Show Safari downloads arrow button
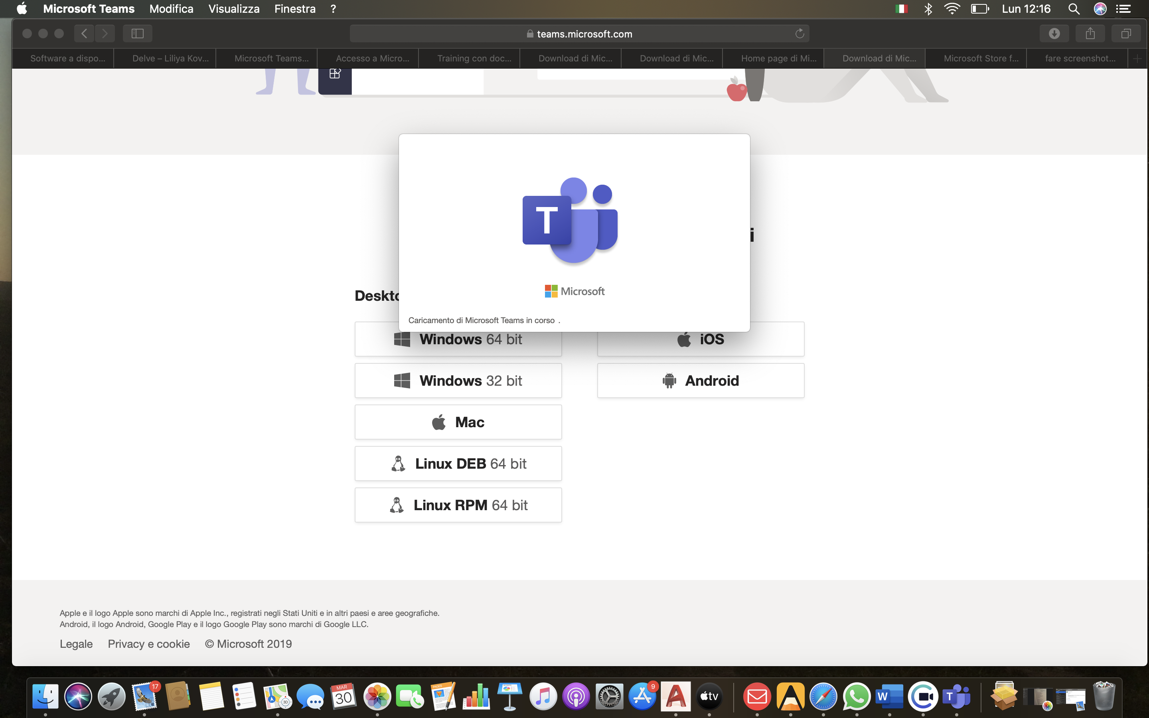 (1054, 33)
